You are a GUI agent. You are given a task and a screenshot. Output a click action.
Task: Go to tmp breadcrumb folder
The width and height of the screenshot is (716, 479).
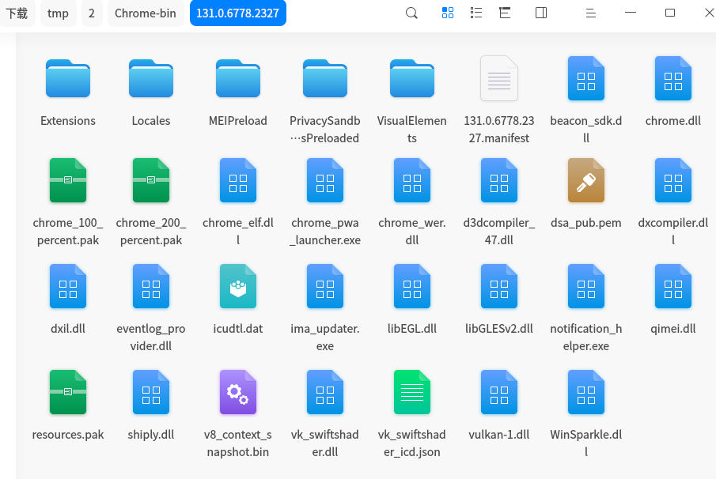pyautogui.click(x=58, y=13)
